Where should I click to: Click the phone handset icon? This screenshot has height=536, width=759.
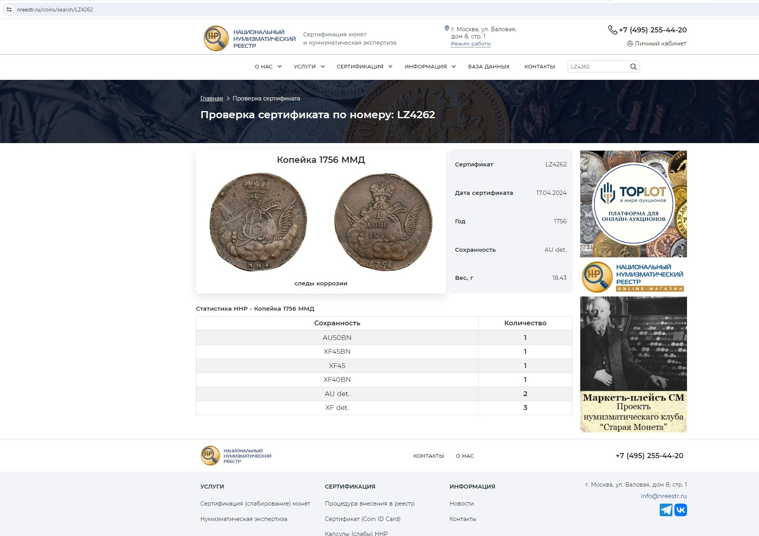coord(612,30)
